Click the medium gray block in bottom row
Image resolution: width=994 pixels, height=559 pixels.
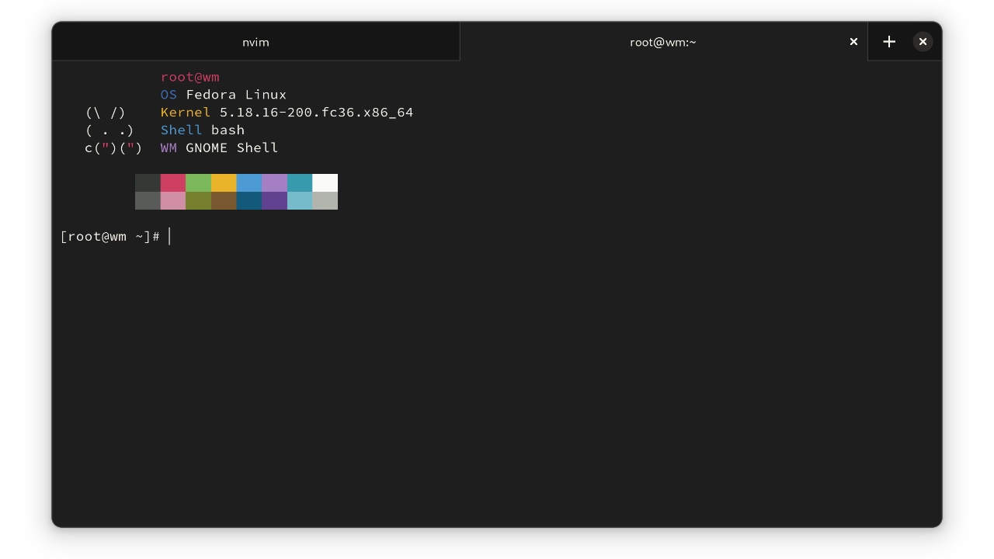click(148, 200)
